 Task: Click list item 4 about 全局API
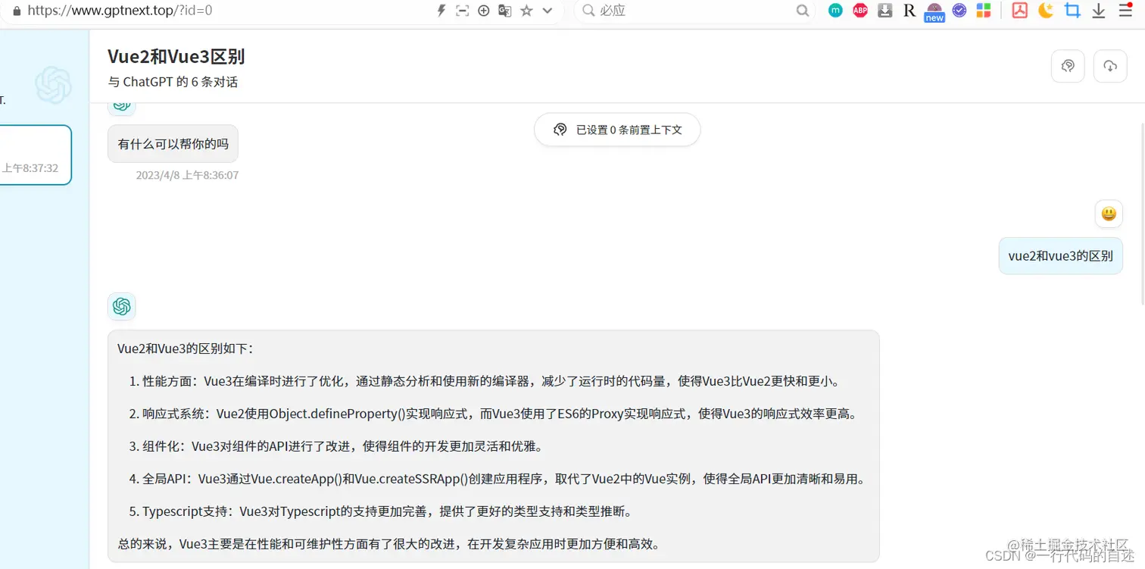point(497,479)
